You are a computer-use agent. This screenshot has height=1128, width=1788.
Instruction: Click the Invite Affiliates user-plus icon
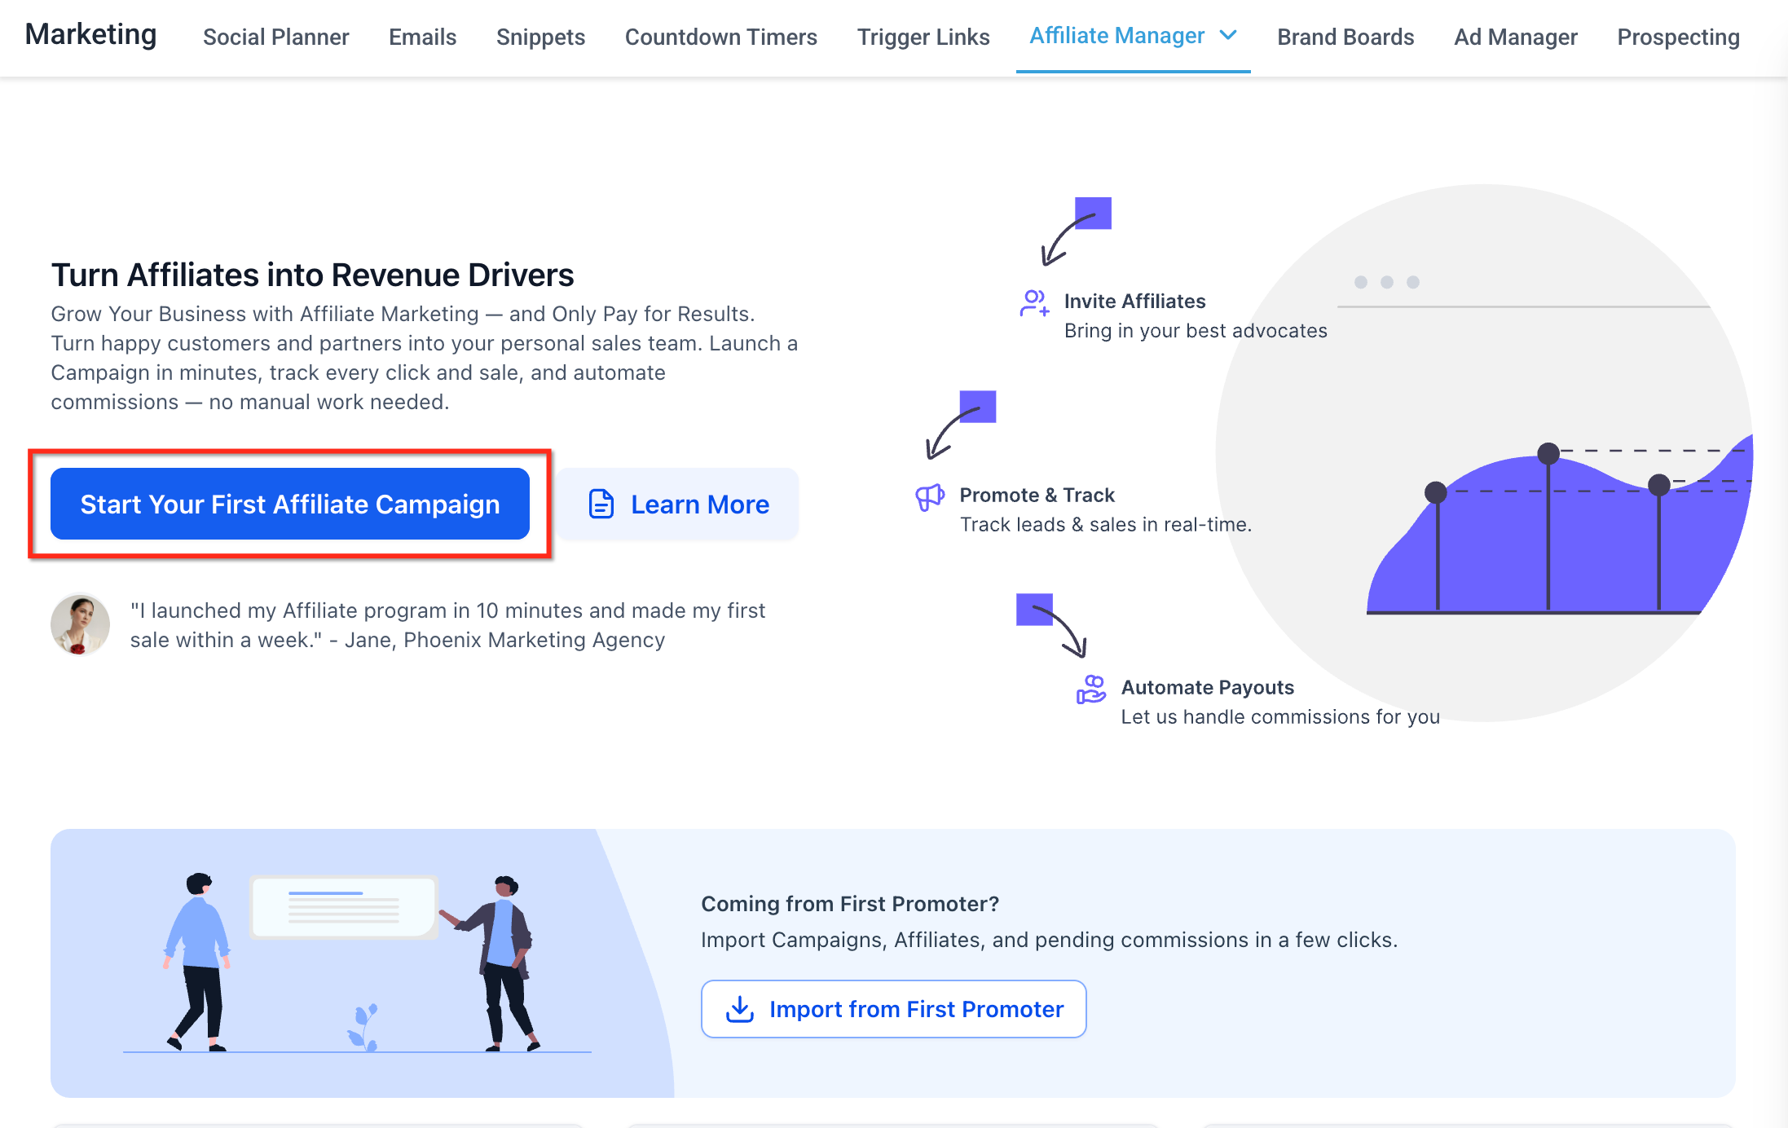[x=1034, y=303]
